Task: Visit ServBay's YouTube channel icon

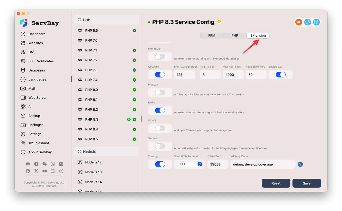Action: tap(44, 171)
